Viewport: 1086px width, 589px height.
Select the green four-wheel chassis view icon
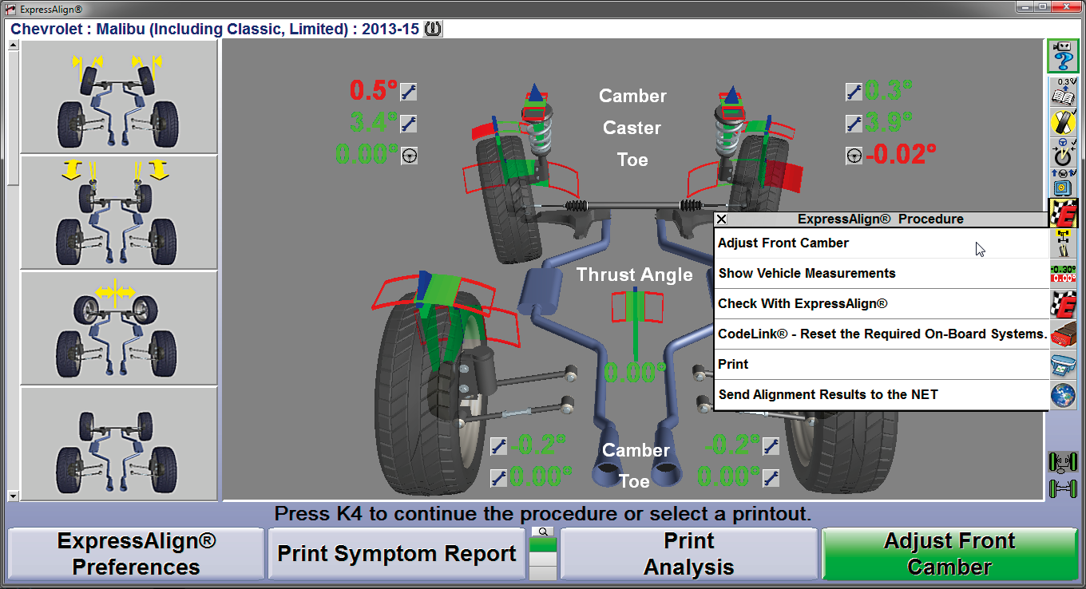pos(1062,463)
